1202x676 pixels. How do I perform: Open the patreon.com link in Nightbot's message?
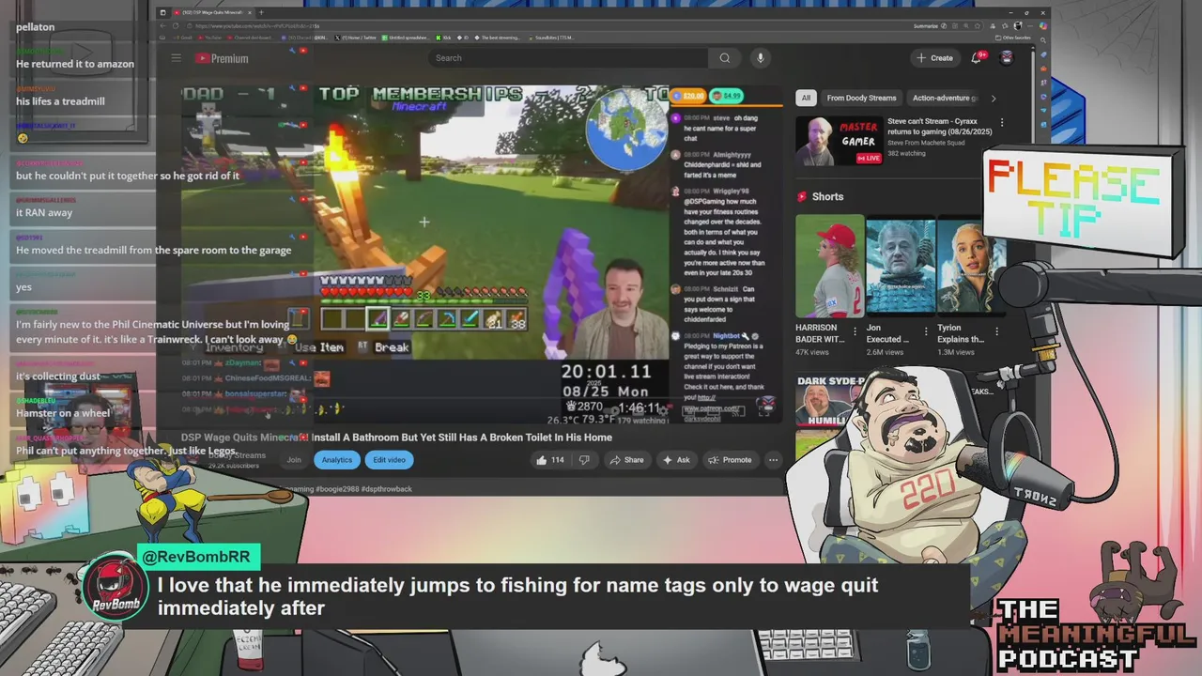711,409
